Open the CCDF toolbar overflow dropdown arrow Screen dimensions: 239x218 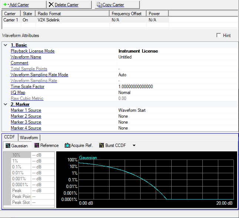pos(134,145)
